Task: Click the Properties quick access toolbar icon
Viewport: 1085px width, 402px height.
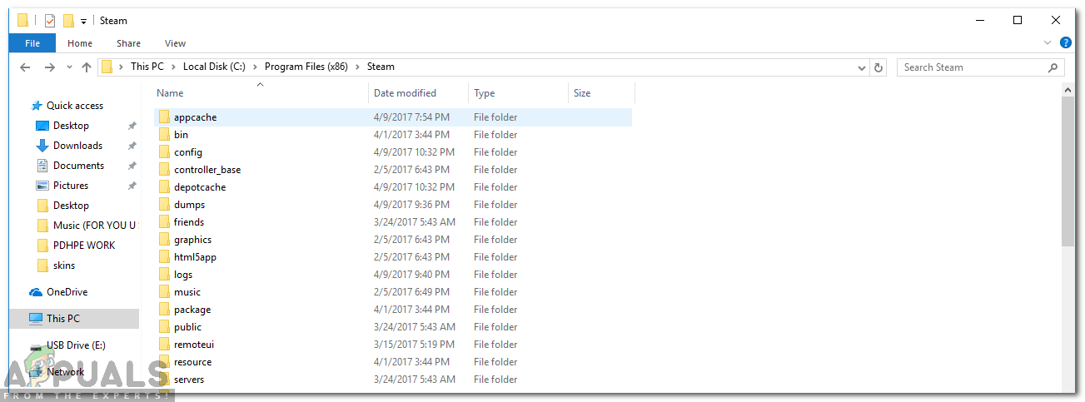Action: pos(49,21)
